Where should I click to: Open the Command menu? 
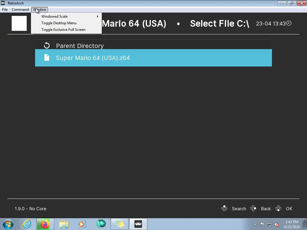[x=20, y=10]
